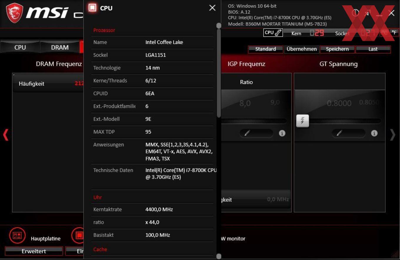The width and height of the screenshot is (400, 260).
Task: Go to next page with right arrow
Action: [393, 135]
